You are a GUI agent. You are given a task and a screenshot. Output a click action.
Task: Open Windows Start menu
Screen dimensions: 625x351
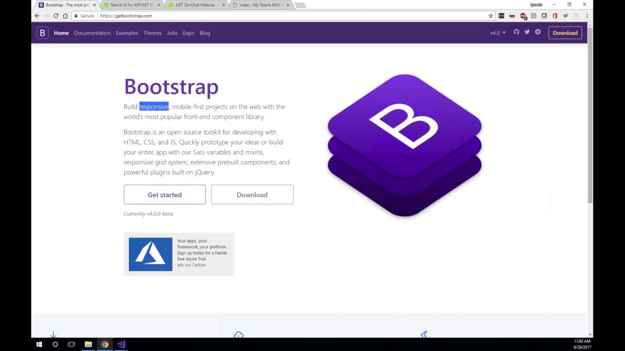click(x=39, y=344)
